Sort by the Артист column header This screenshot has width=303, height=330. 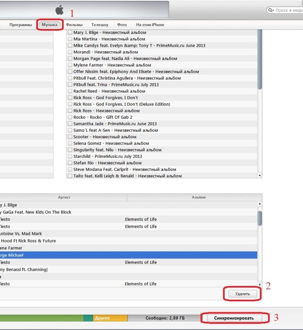pos(64,197)
